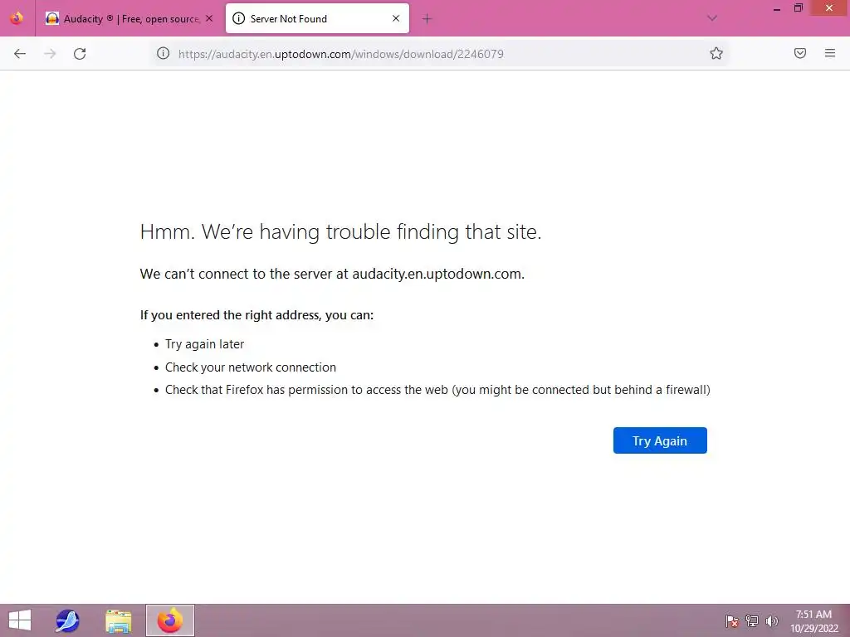Open the volume speaker tray icon
This screenshot has width=850, height=637.
pos(771,620)
